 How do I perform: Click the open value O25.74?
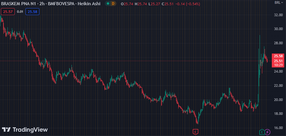127,4
